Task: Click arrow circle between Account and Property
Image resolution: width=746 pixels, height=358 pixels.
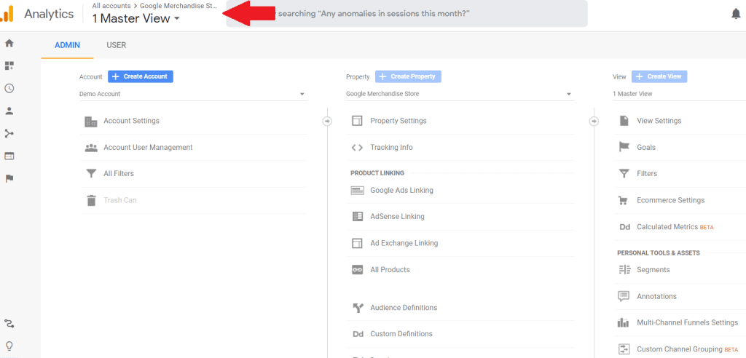Action: click(x=327, y=122)
